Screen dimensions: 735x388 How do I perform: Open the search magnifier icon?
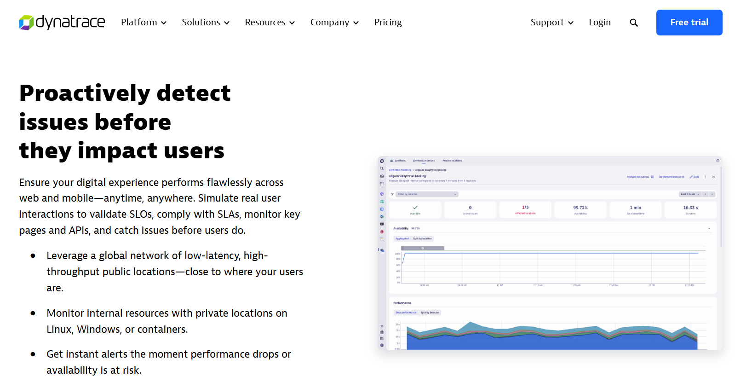634,23
